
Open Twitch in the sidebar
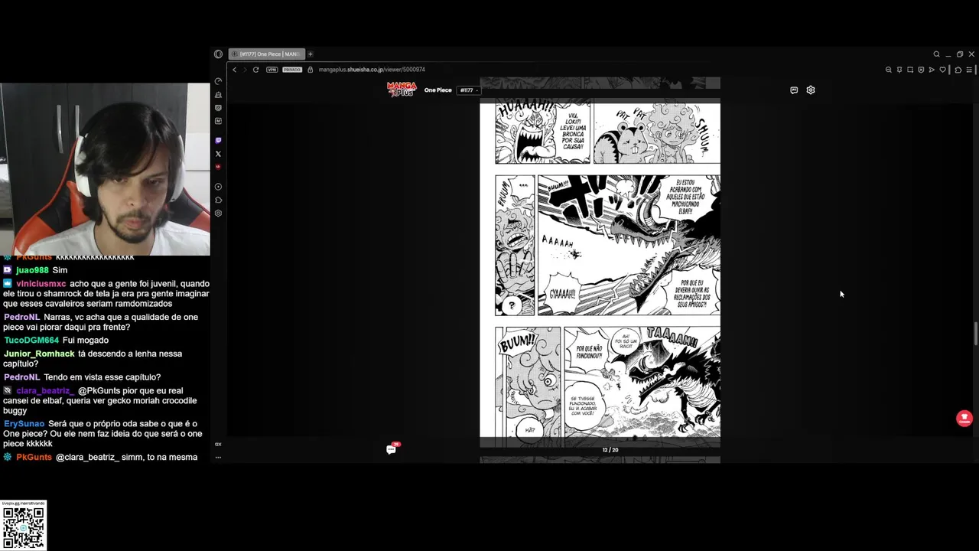tap(218, 141)
